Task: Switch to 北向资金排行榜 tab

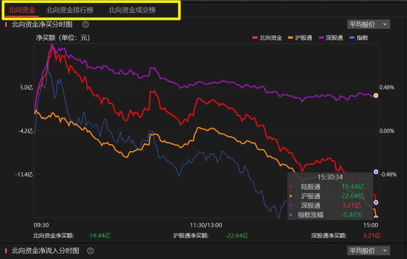Action: point(69,10)
